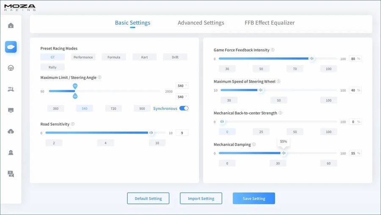Image resolution: width=381 pixels, height=215 pixels.
Task: Click Mechanical Back-to-center Strength slider handle
Action: pos(222,122)
